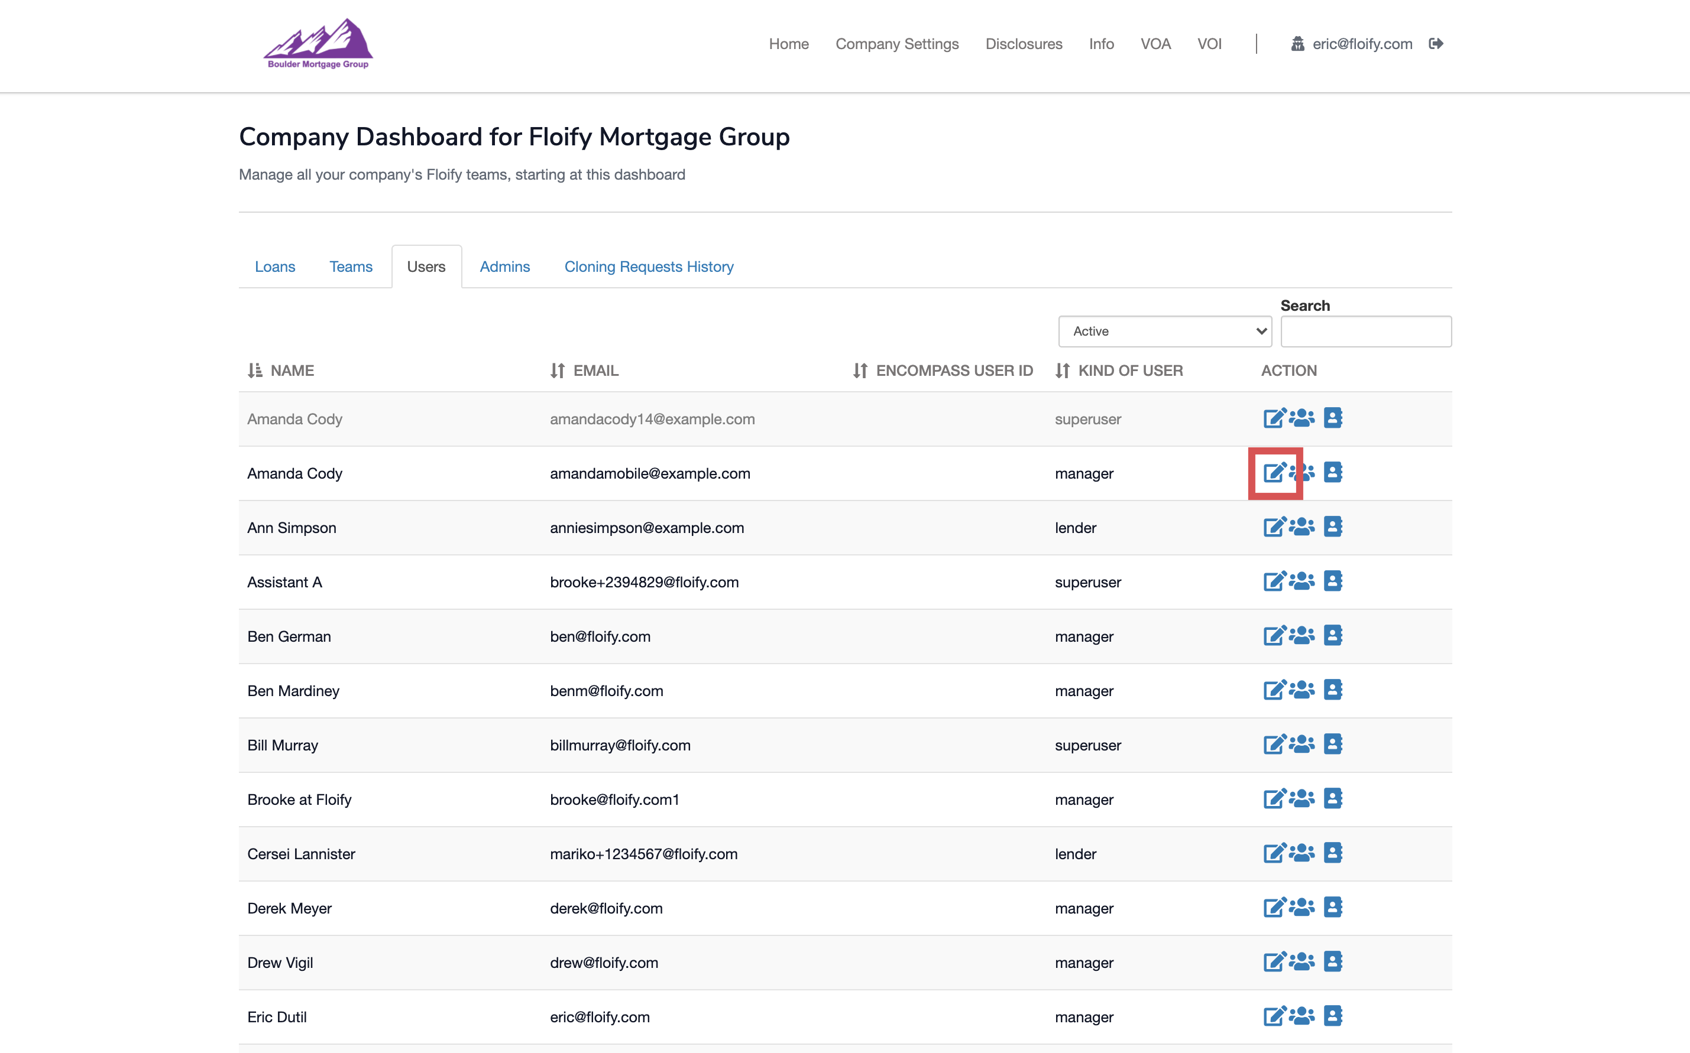Image resolution: width=1690 pixels, height=1053 pixels.
Task: Edit user amandamobile@example.com
Action: [x=1275, y=472]
